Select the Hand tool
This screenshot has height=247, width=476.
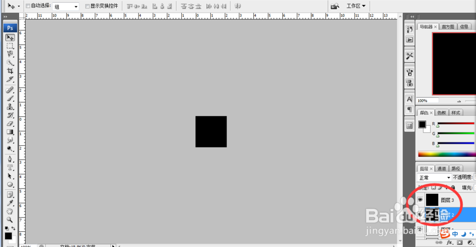10,211
